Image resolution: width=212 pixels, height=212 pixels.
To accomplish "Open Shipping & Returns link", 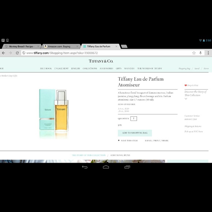I will 193,126.
